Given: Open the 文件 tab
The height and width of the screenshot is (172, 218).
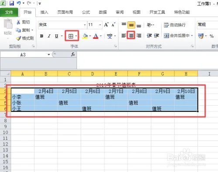Looking at the screenshot, I should pos(9,12).
